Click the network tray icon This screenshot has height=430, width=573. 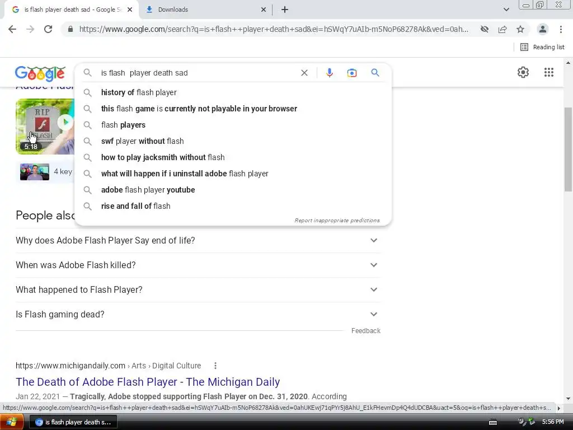[532, 422]
